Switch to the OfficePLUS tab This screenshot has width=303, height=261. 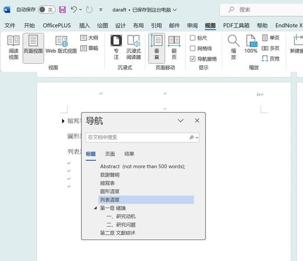point(57,26)
